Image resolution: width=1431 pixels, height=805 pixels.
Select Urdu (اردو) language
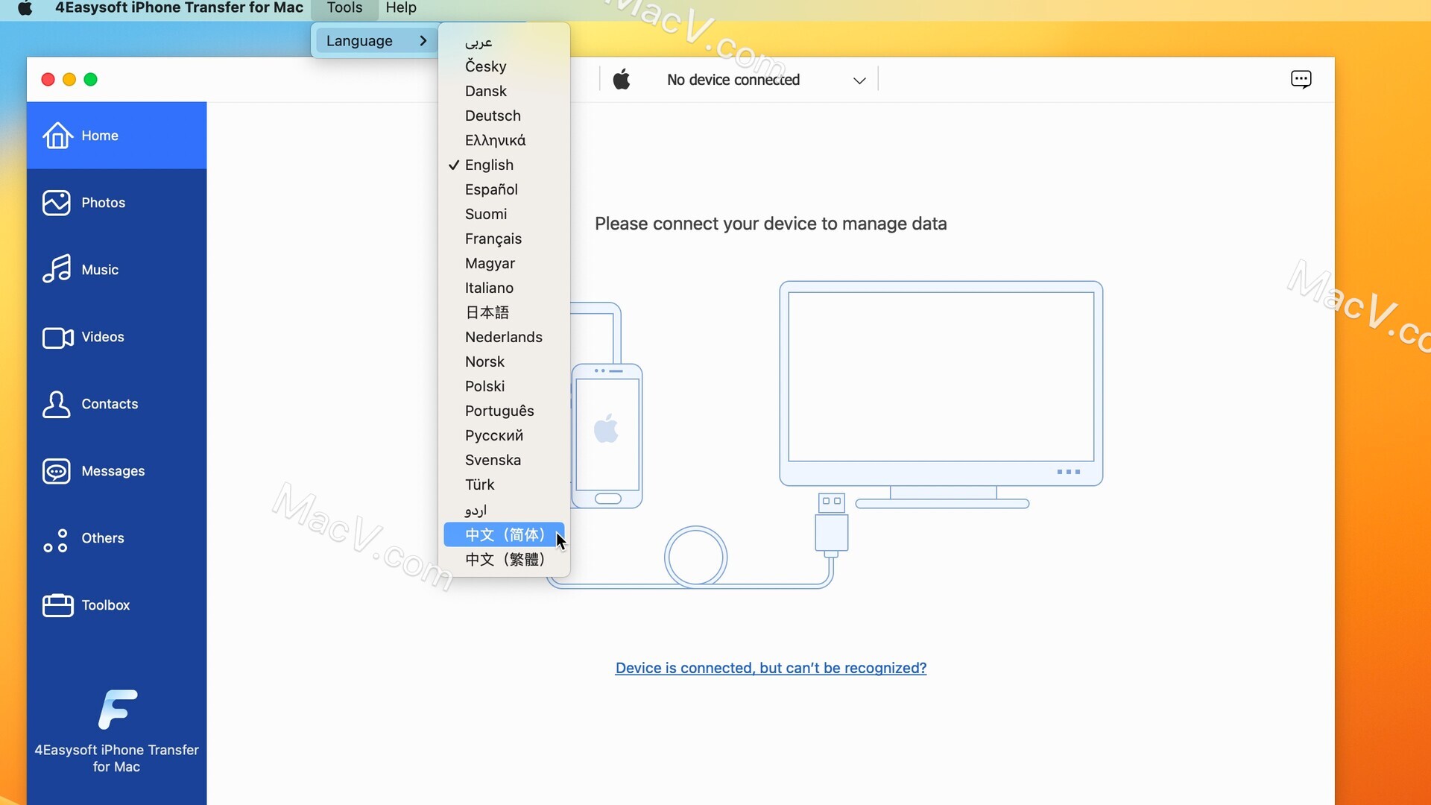click(505, 510)
